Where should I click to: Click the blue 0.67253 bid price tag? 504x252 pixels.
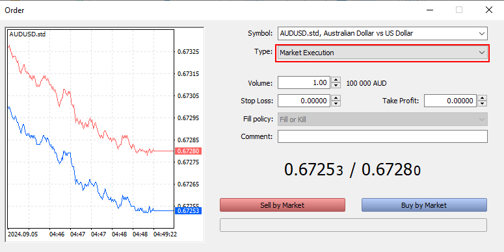tap(189, 210)
